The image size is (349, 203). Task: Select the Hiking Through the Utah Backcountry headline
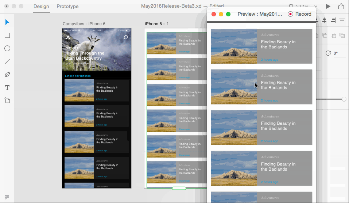pyautogui.click(x=85, y=56)
